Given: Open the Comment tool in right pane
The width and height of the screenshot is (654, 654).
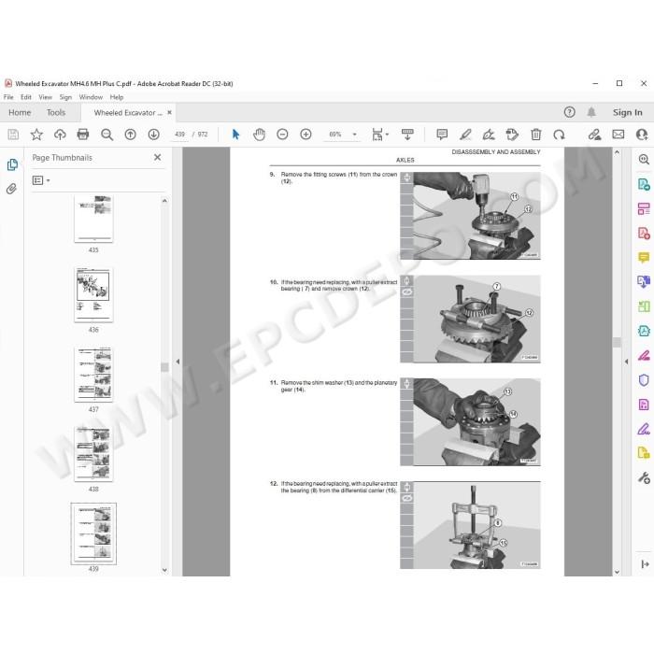Looking at the screenshot, I should (x=644, y=257).
